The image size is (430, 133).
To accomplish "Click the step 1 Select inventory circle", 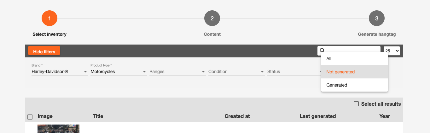I will [x=49, y=19].
